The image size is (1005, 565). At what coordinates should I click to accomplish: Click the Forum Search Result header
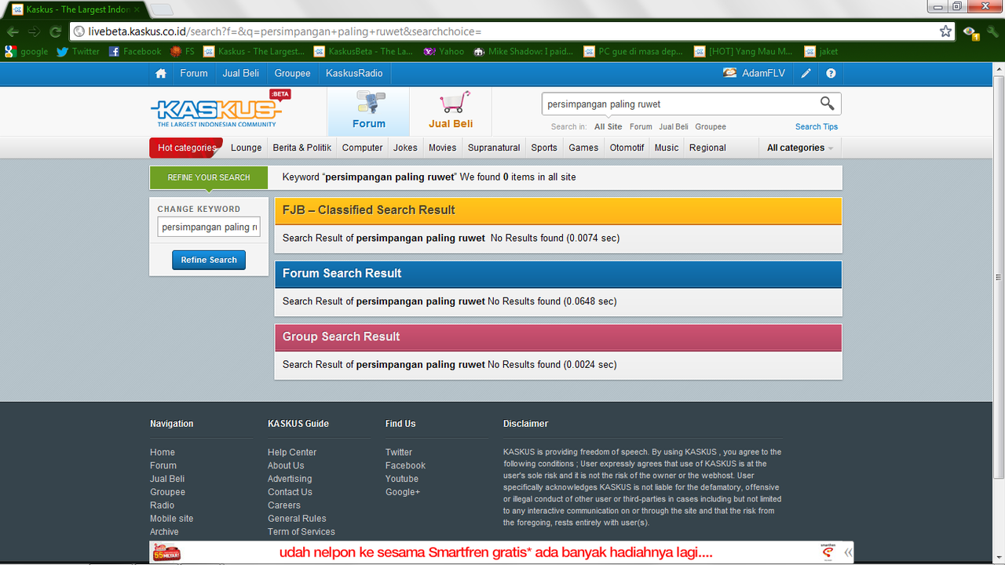point(557,274)
